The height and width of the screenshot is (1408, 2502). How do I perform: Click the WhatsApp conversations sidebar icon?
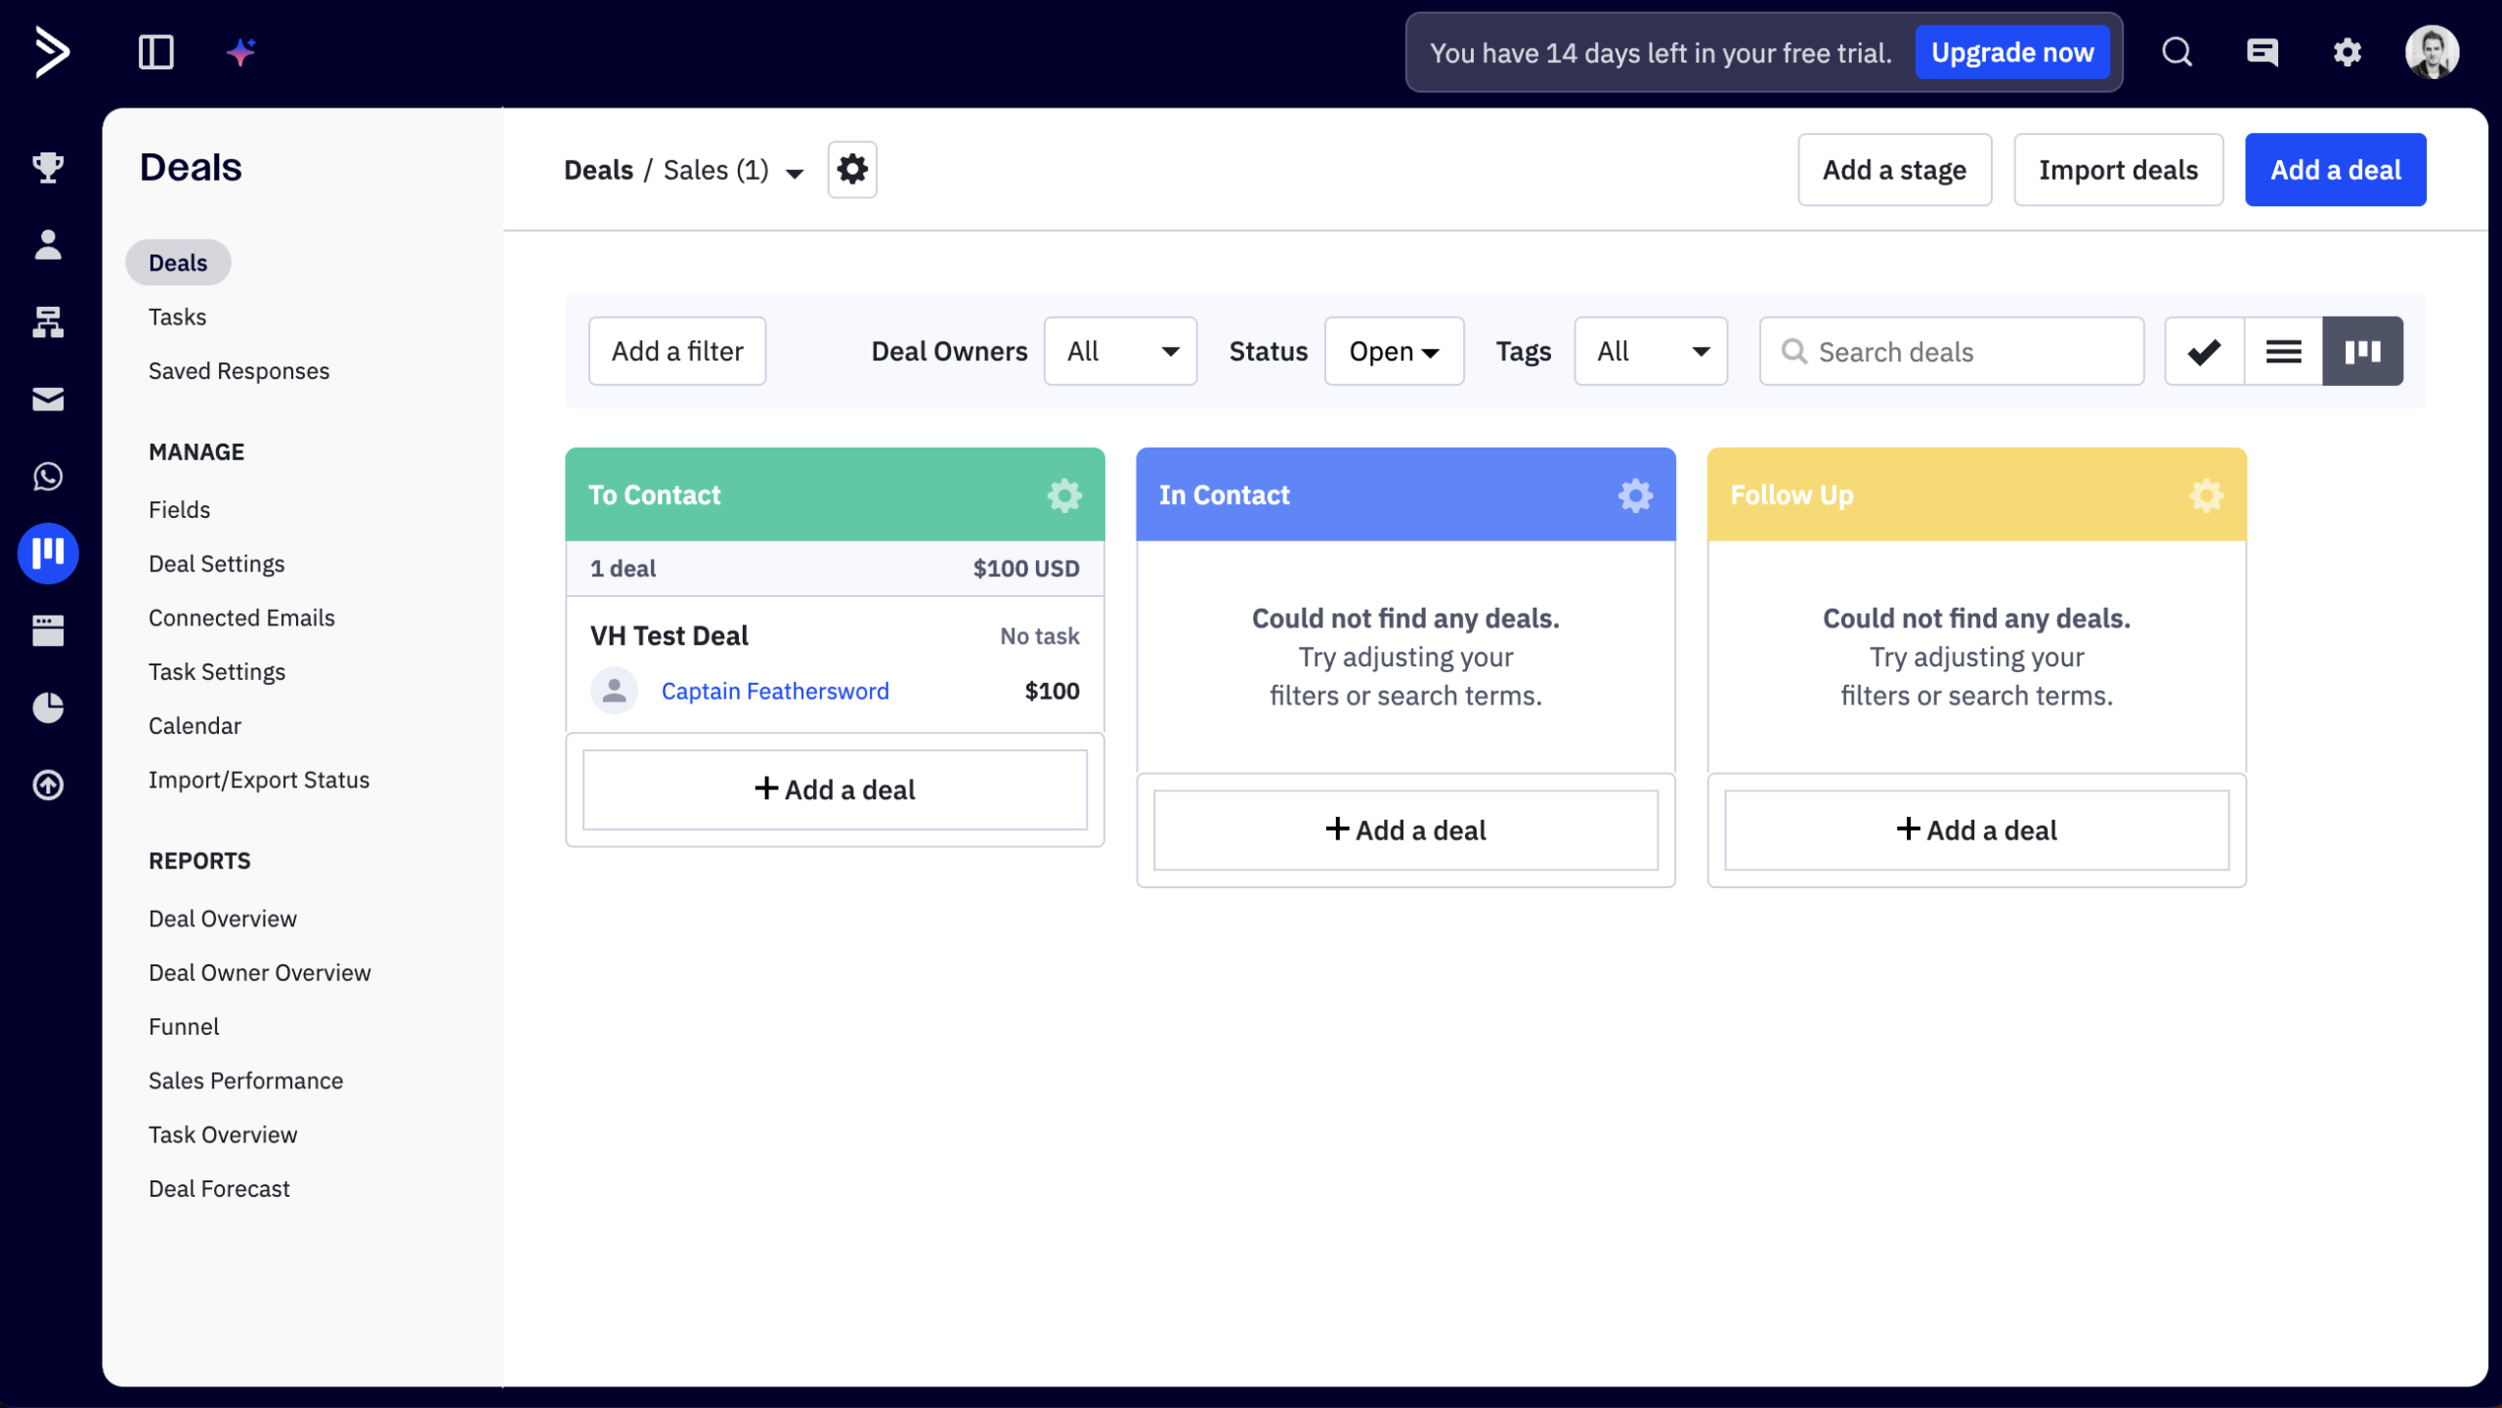coord(48,476)
